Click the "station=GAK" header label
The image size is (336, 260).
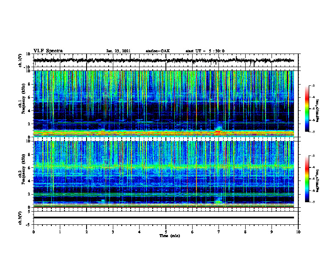[x=158, y=51]
